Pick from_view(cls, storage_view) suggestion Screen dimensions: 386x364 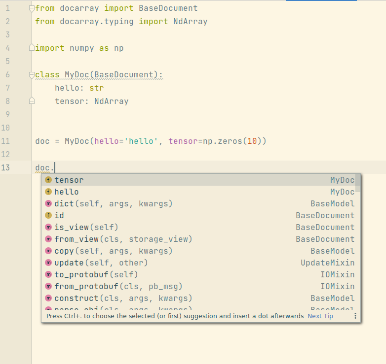pyautogui.click(x=200, y=239)
